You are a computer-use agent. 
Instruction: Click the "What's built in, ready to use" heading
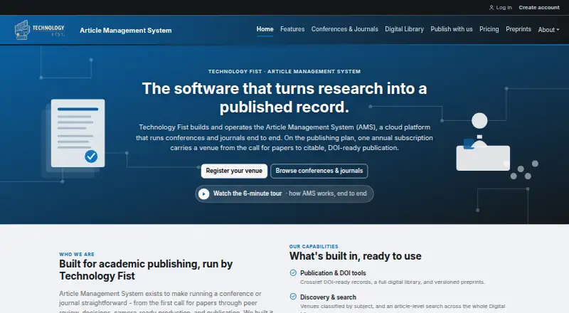[355, 256]
